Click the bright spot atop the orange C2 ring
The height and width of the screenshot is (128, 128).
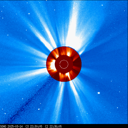[68, 54]
